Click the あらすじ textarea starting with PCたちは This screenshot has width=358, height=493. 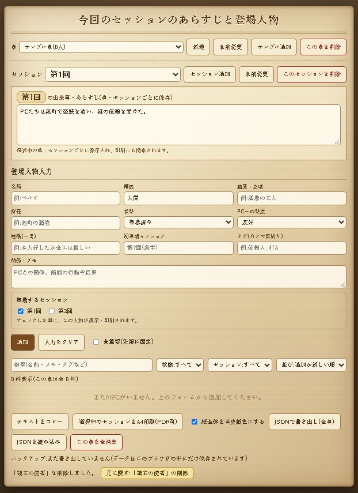click(x=178, y=125)
